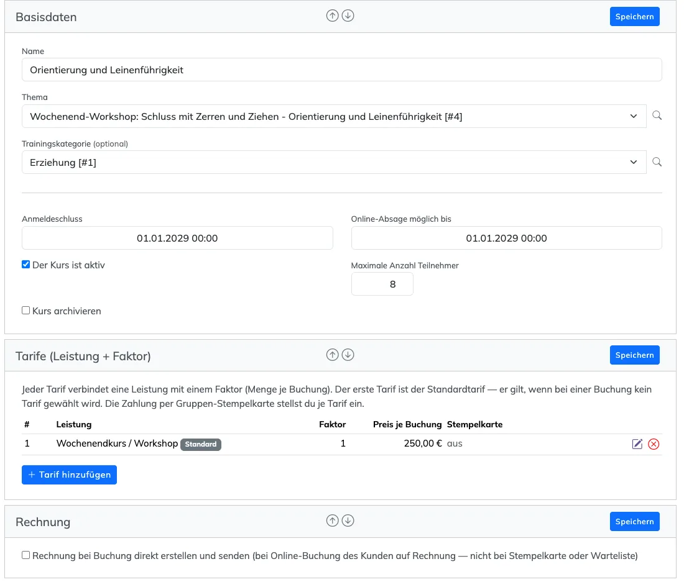Click the 'Basisdaten' section heading
The width and height of the screenshot is (684, 582).
point(46,17)
